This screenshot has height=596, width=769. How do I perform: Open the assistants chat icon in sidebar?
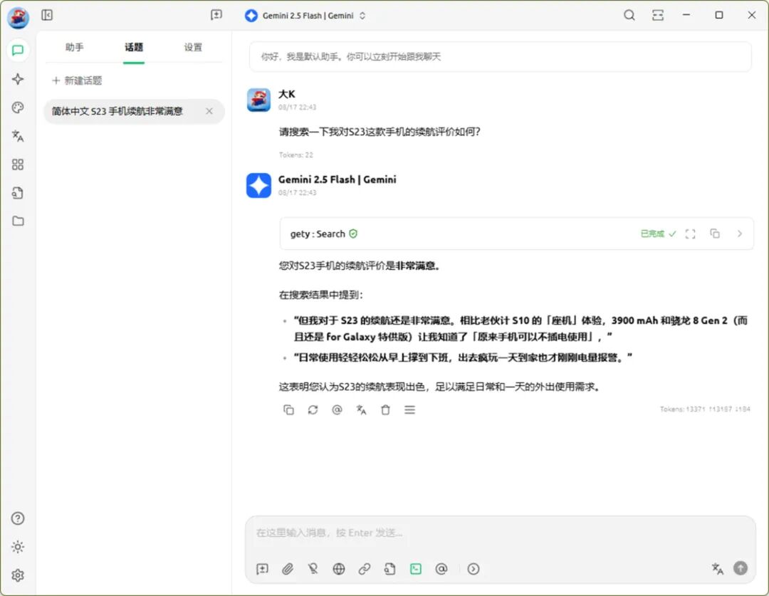18,51
